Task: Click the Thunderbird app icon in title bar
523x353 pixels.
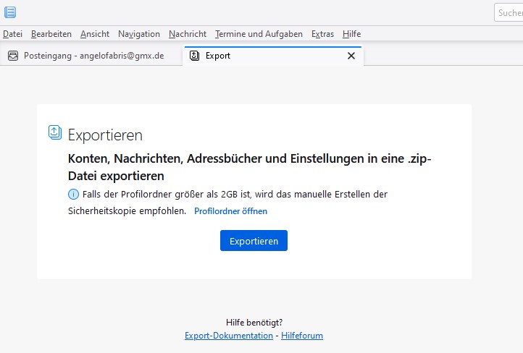Action: point(10,12)
